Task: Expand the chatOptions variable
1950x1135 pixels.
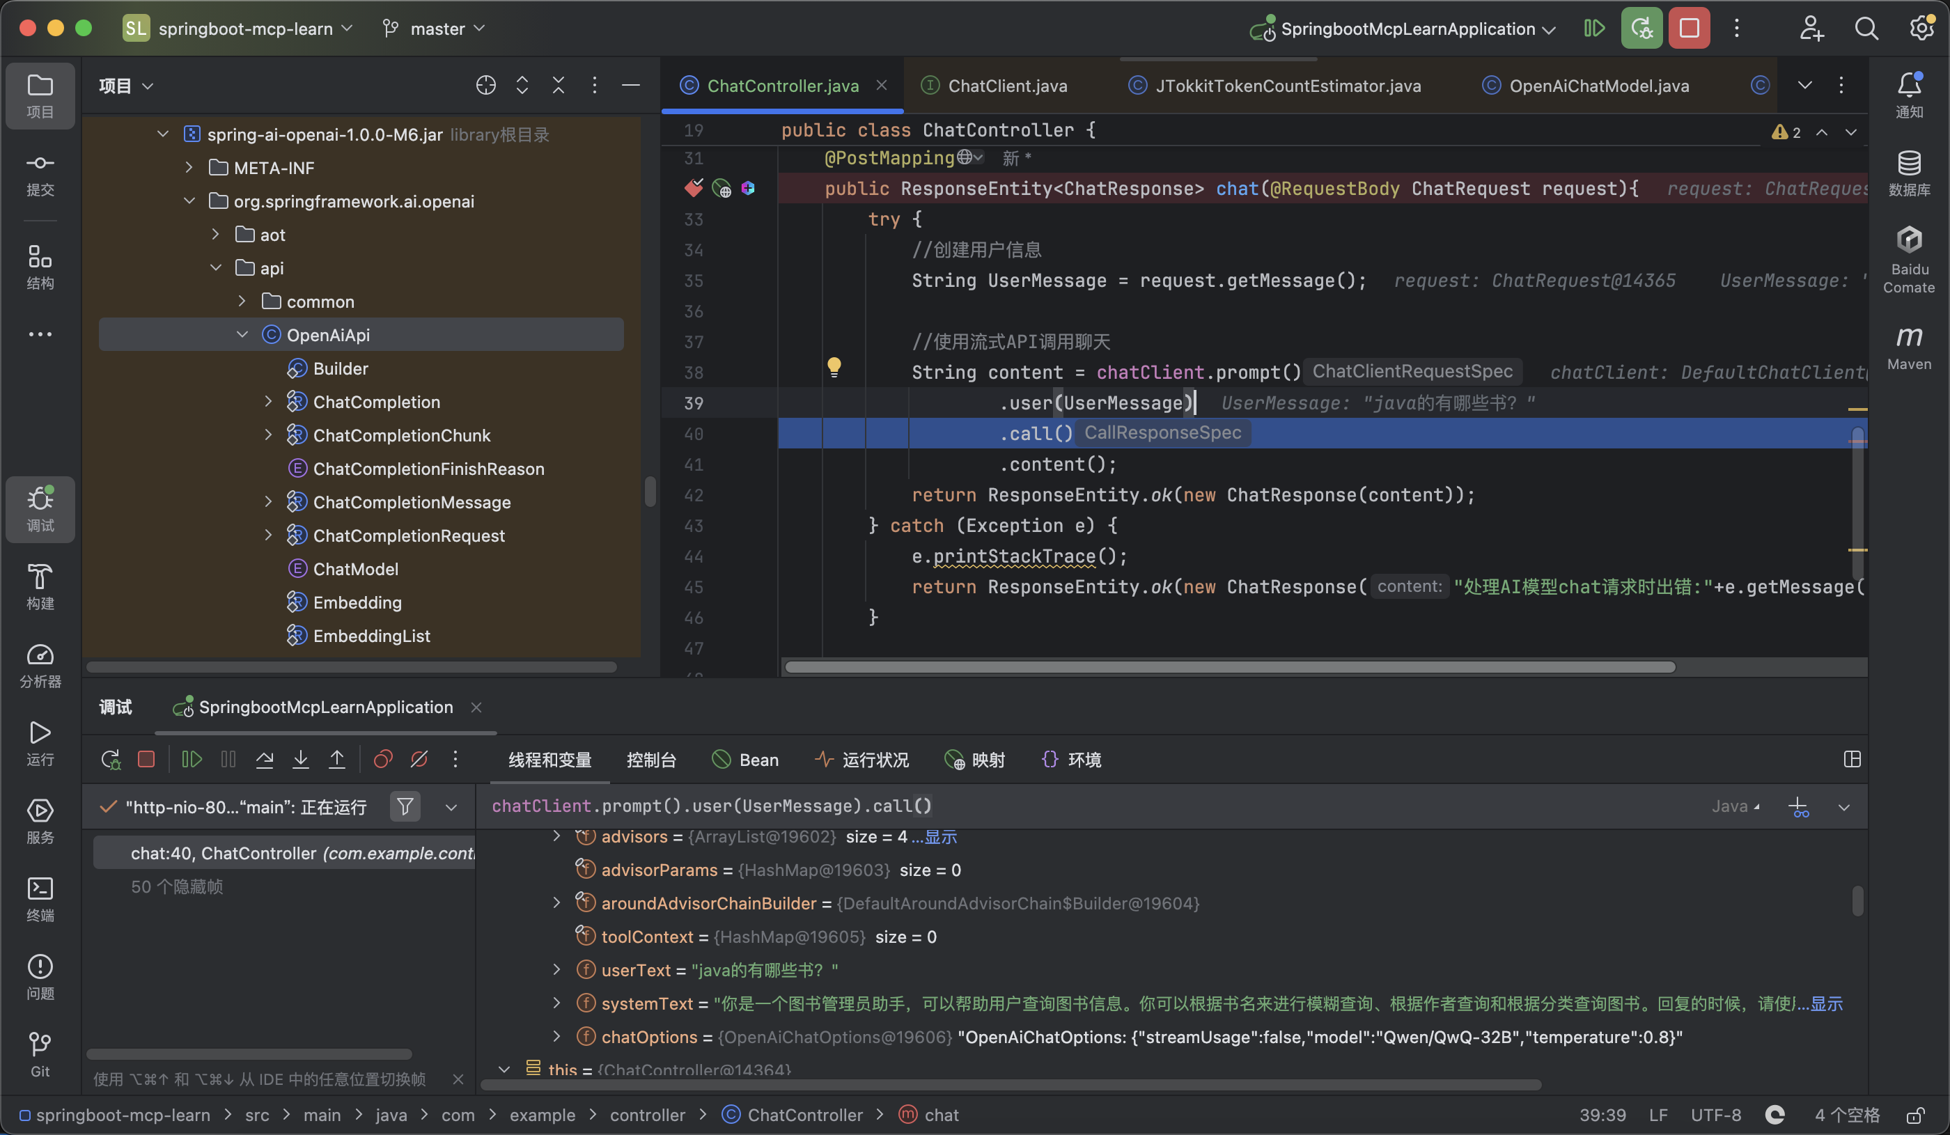Action: pos(556,1037)
